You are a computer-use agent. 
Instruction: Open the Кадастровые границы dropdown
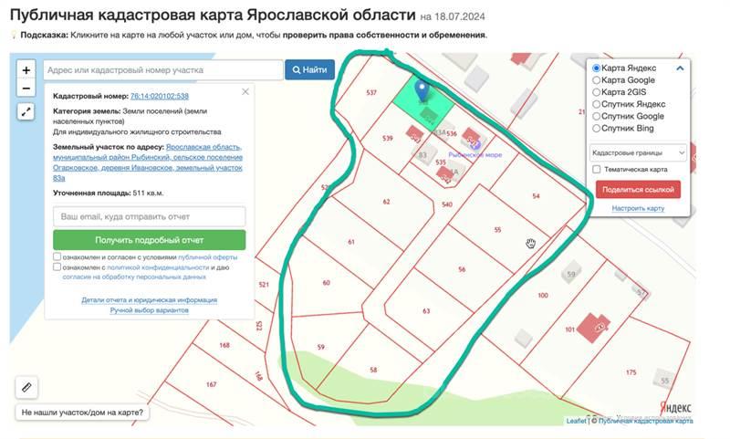click(638, 152)
